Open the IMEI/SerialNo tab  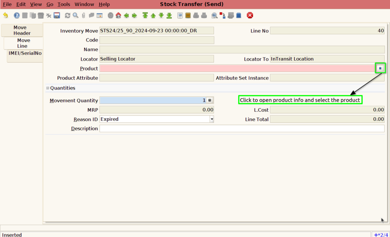point(25,56)
